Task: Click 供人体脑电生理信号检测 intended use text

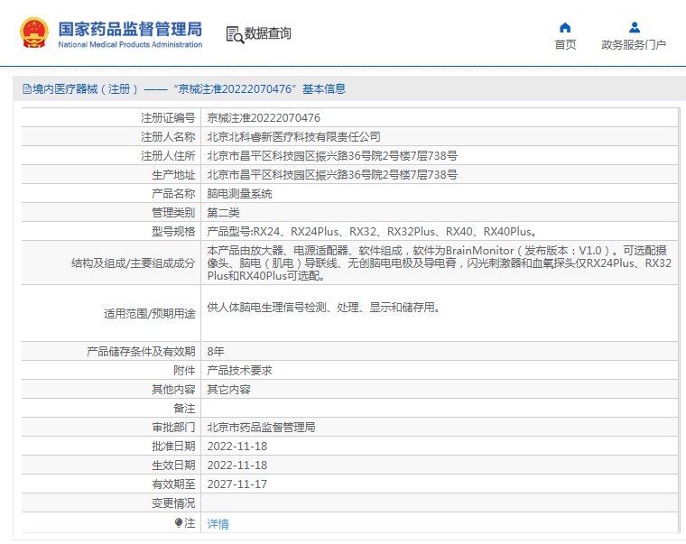Action: pos(323,308)
